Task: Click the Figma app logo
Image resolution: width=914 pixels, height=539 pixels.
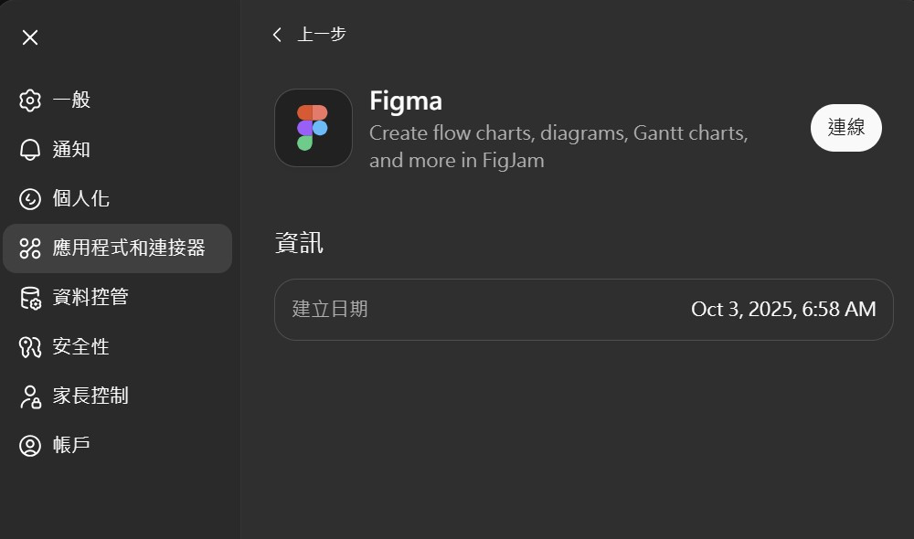Action: click(x=313, y=128)
